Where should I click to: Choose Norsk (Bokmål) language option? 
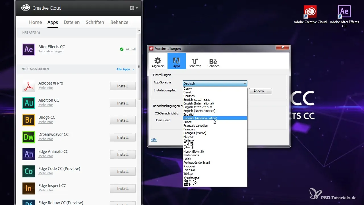[215, 151]
